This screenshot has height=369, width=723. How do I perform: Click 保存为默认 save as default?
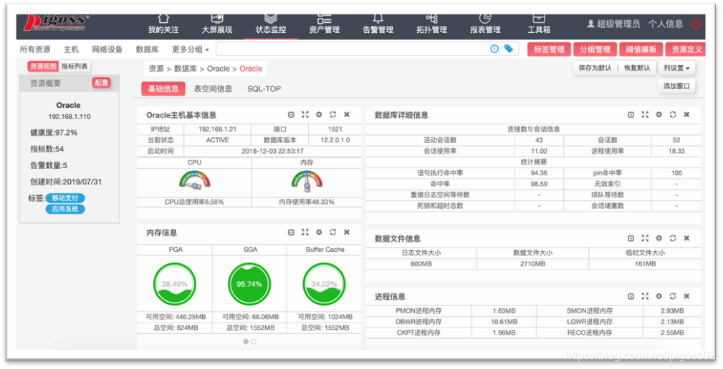(x=595, y=68)
